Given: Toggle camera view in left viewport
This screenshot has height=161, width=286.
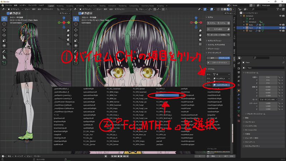Looking at the screenshot, I should [68, 40].
